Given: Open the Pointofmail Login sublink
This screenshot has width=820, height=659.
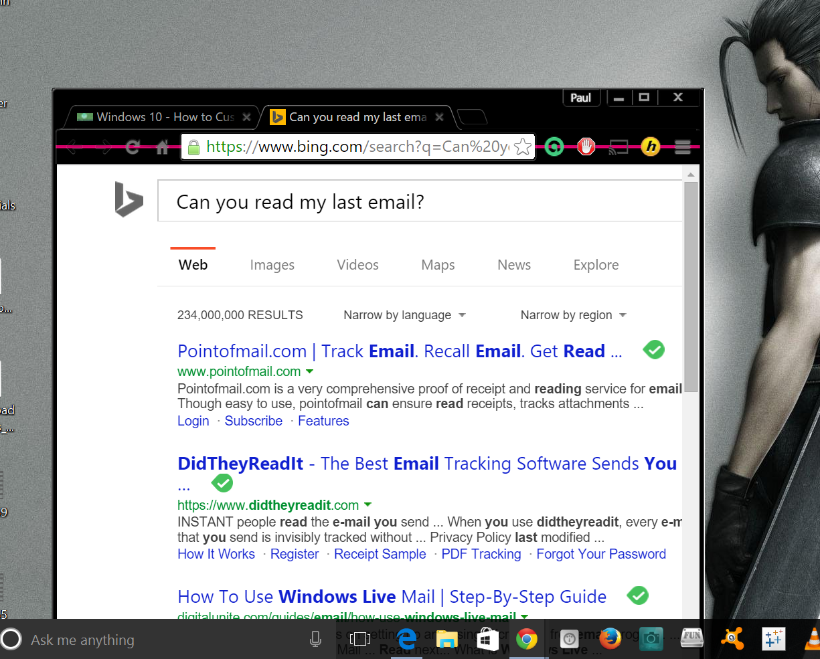Looking at the screenshot, I should [x=193, y=421].
